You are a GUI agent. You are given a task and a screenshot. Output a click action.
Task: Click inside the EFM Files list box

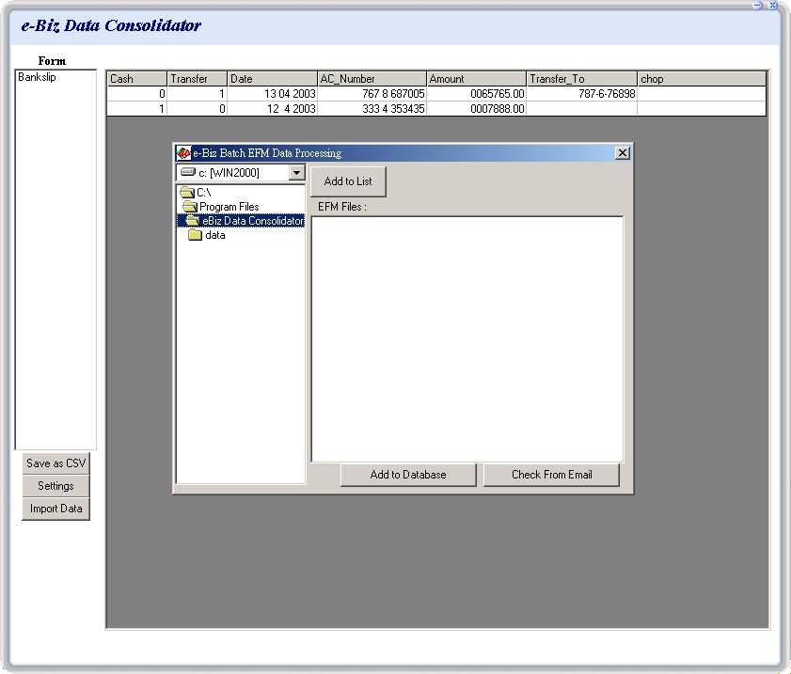(467, 338)
